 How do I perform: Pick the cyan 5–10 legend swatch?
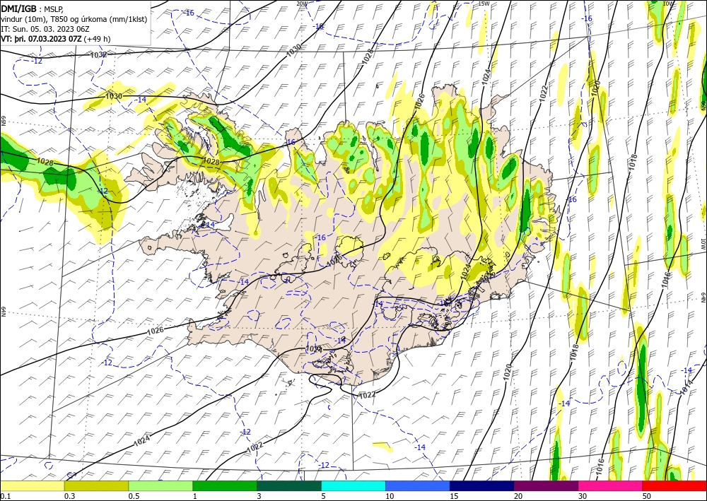[353, 486]
